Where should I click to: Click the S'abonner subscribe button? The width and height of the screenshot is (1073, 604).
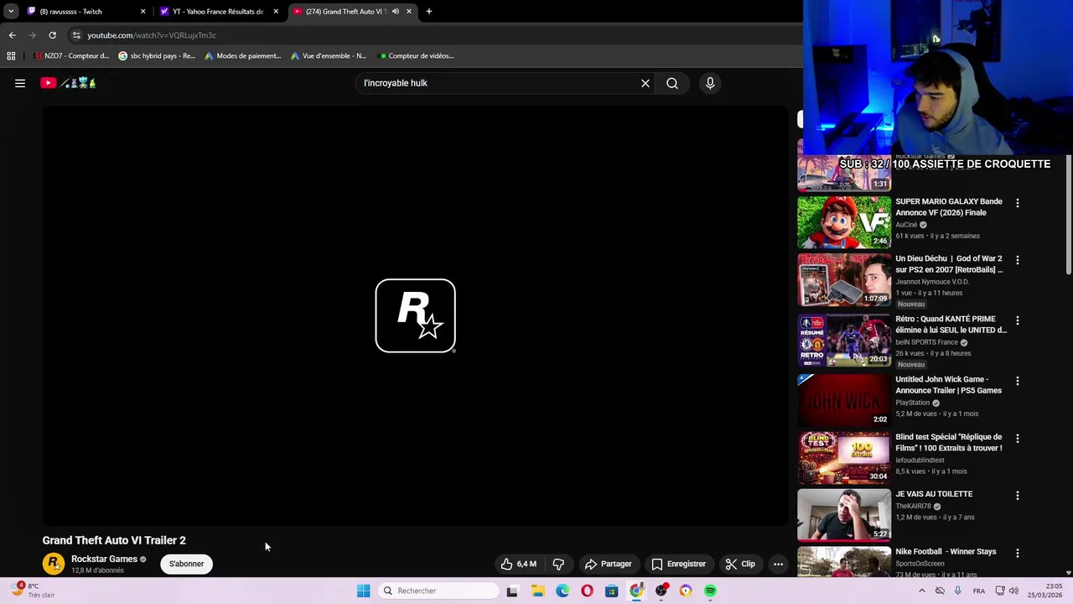(x=186, y=564)
